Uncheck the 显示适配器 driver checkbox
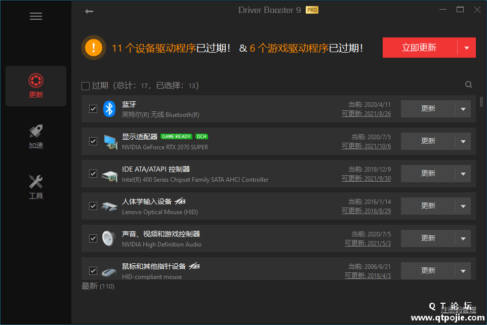This screenshot has width=487, height=325. [93, 141]
